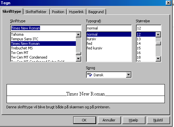Select the Skrifttype tab
This screenshot has height=127, width=174.
(12, 11)
